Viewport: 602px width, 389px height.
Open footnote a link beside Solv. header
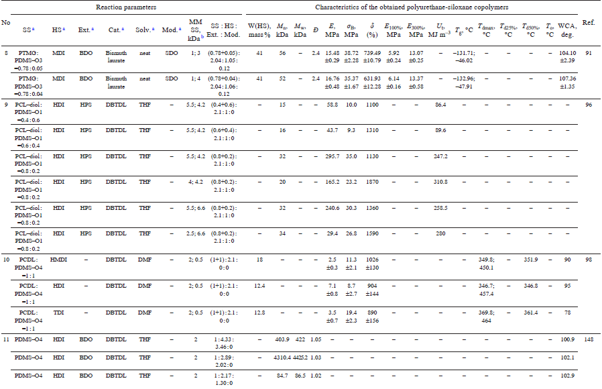(x=154, y=29)
